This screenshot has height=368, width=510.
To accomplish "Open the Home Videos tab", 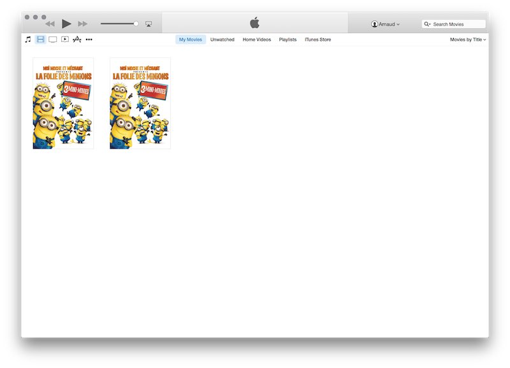I will (257, 40).
